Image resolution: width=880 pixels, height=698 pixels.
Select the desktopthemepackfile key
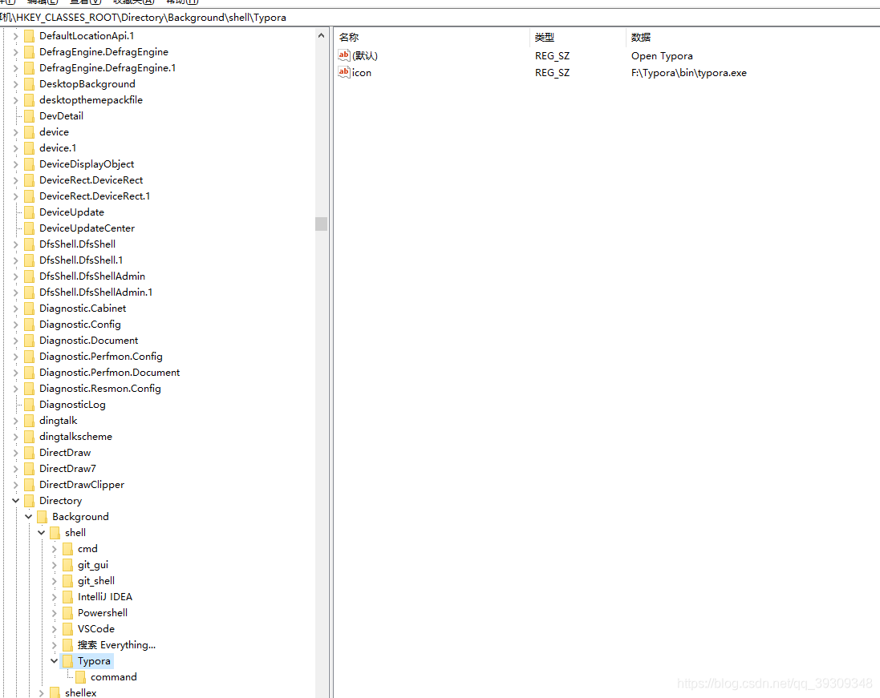pos(91,100)
